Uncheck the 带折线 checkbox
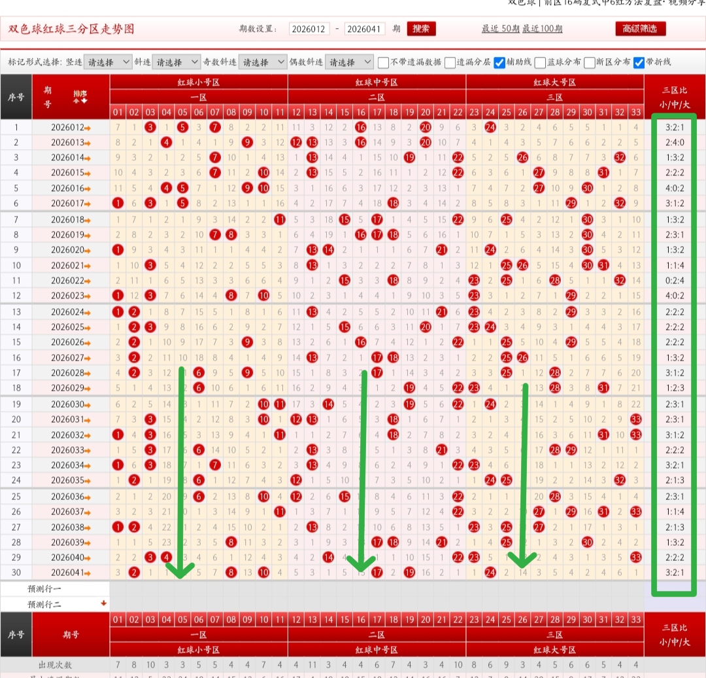 pyautogui.click(x=639, y=63)
